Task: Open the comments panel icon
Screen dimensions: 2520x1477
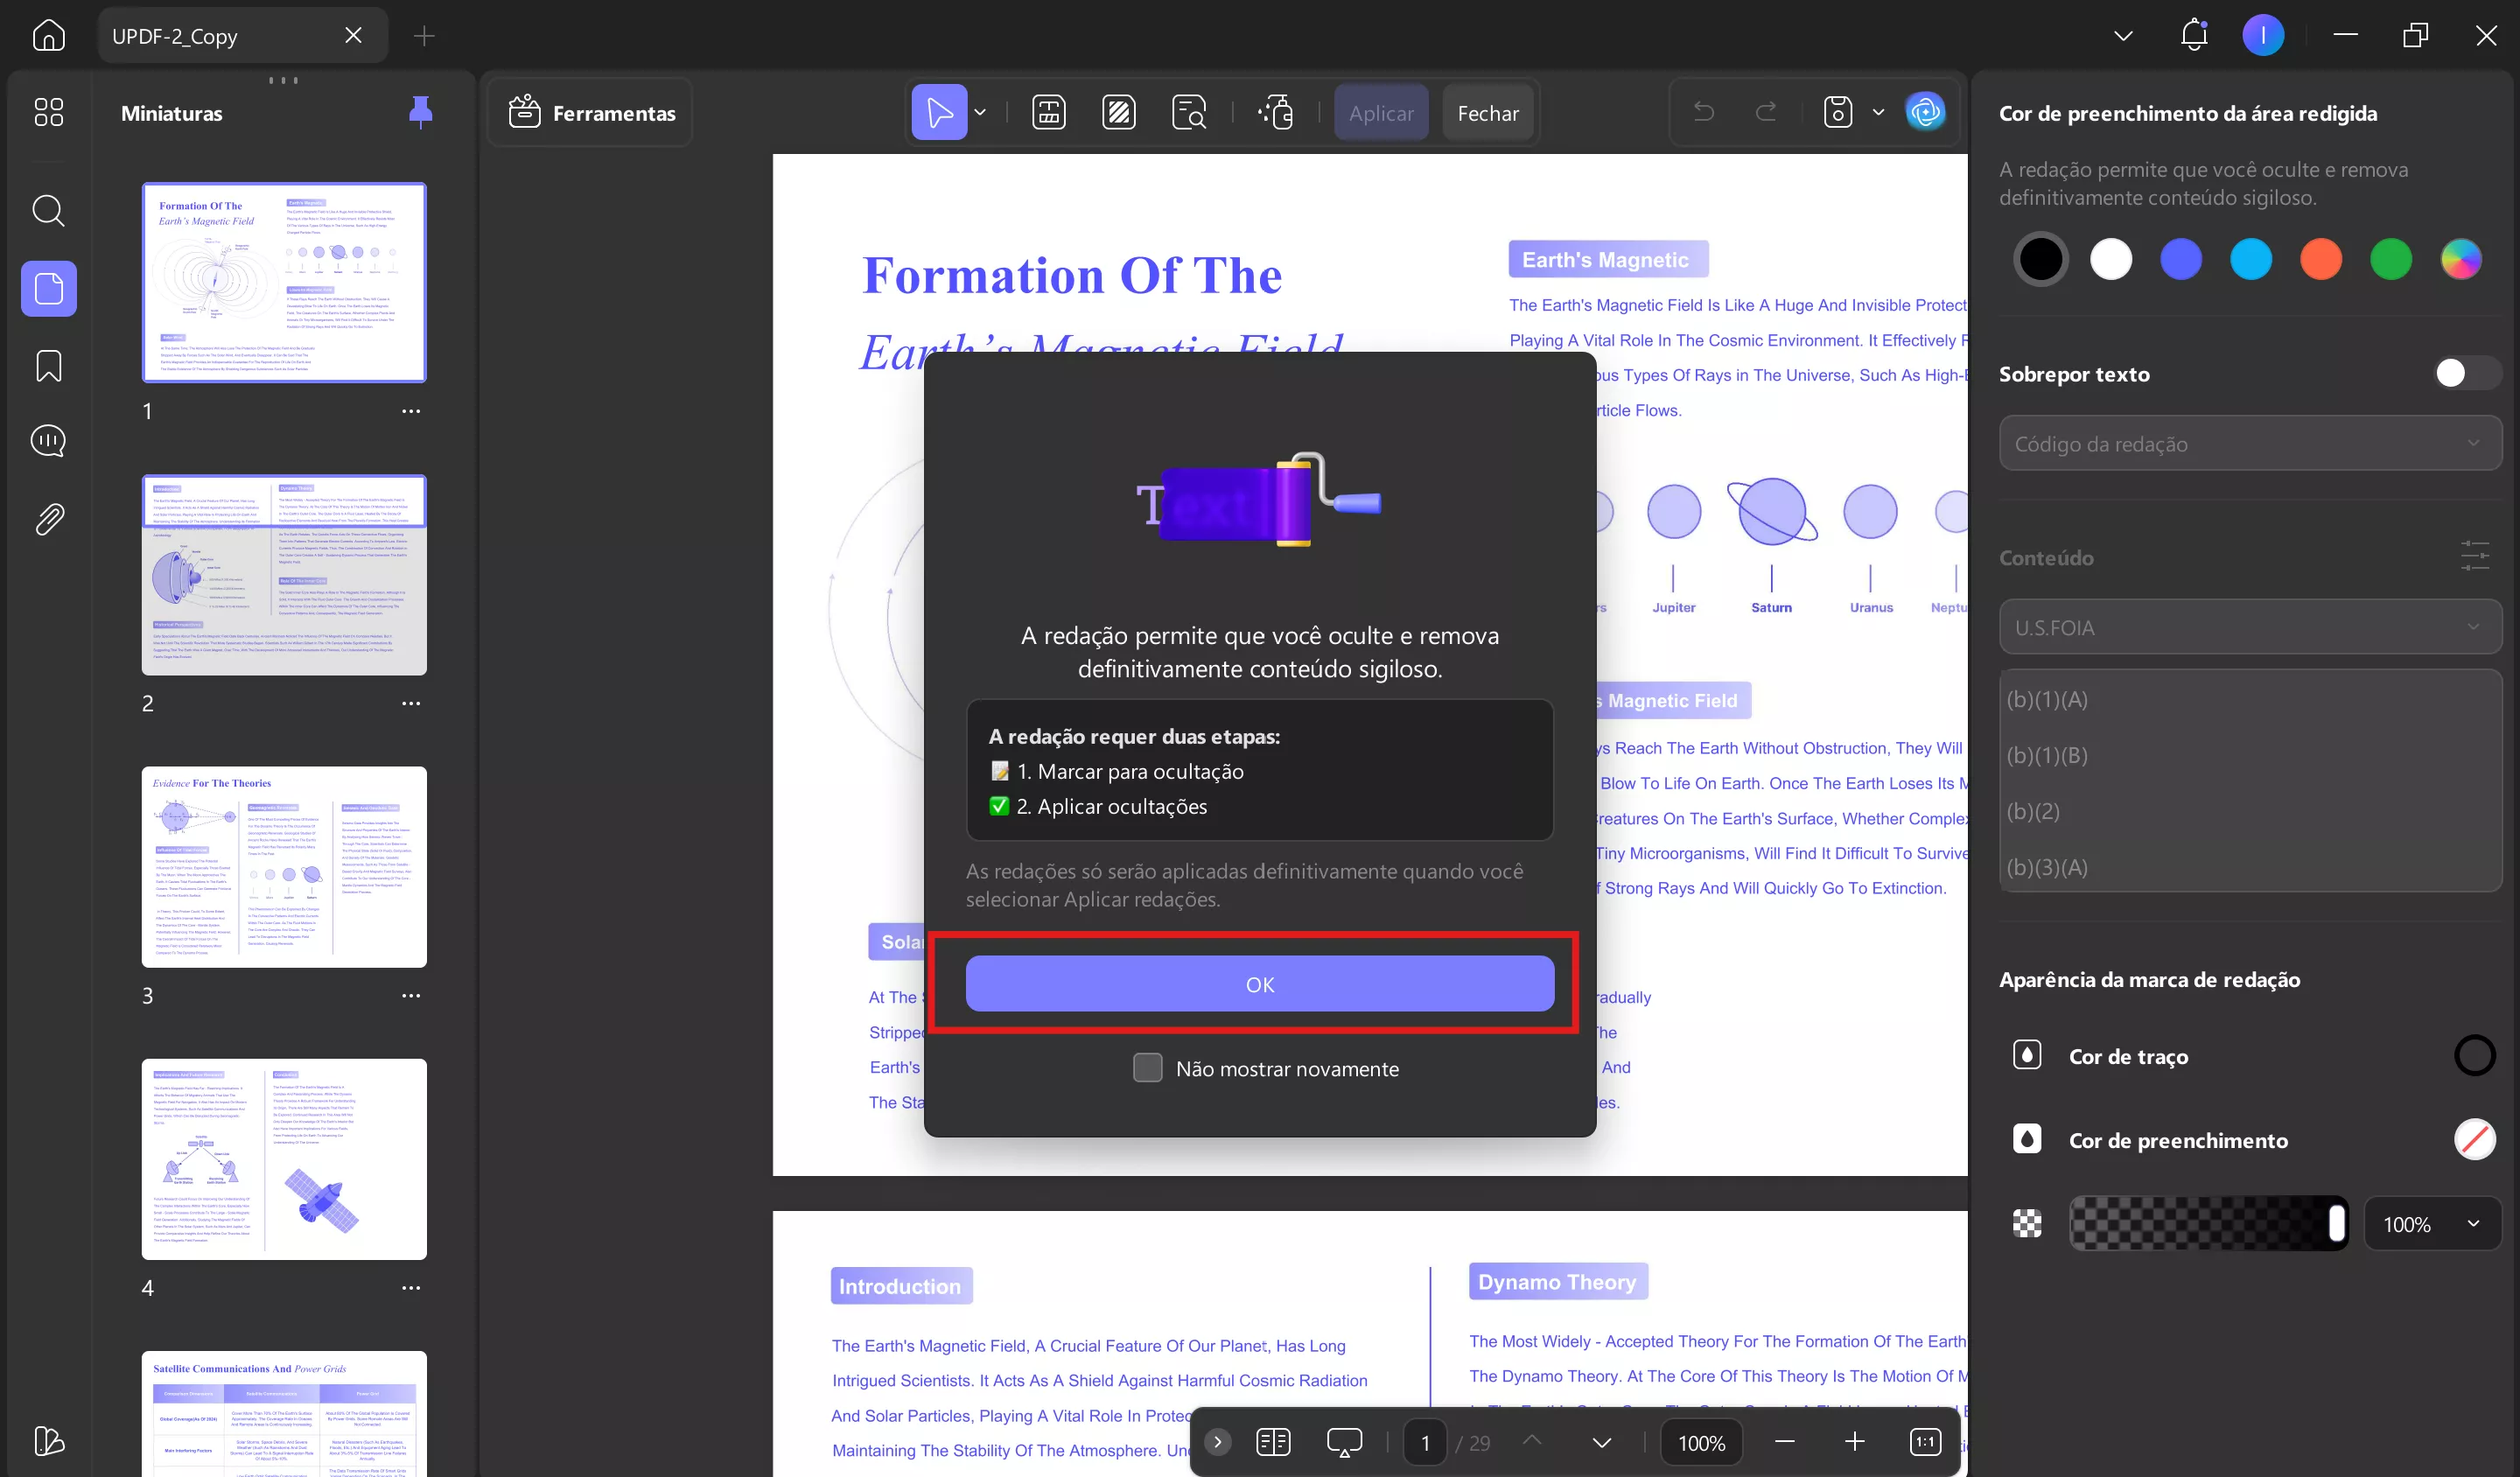Action: [48, 441]
